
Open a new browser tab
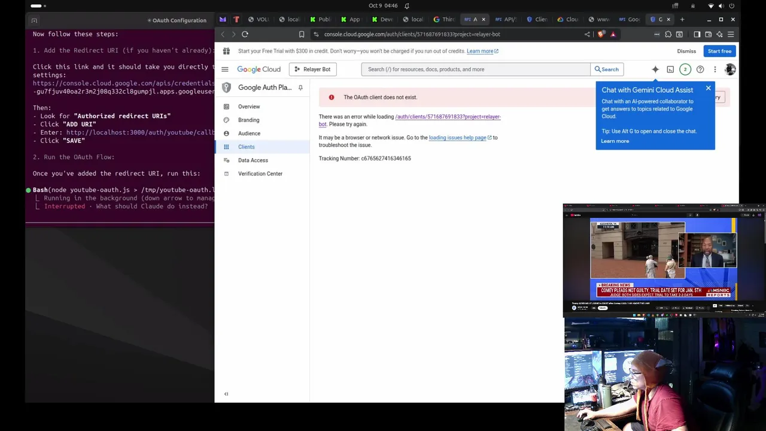coord(682,19)
